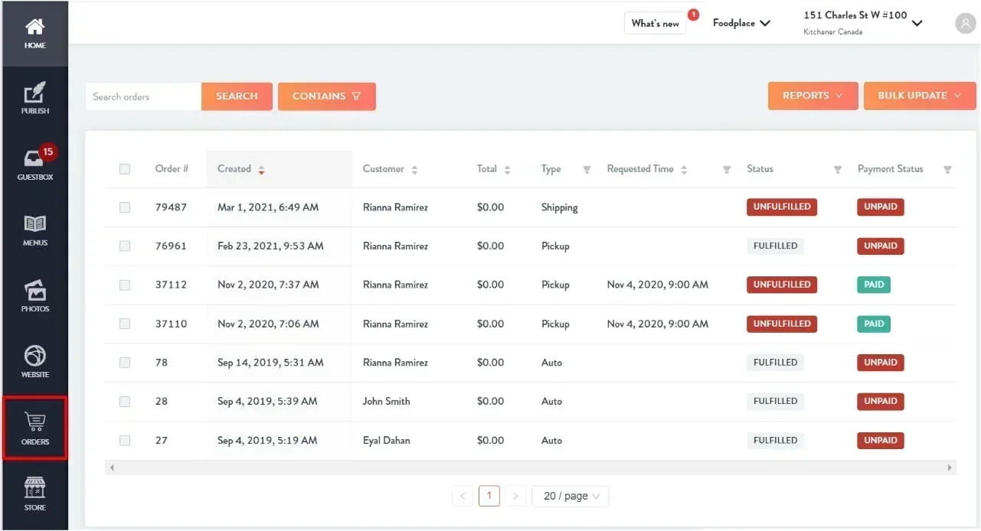Select the checkbox for order 79487
981x531 pixels.
[125, 207]
